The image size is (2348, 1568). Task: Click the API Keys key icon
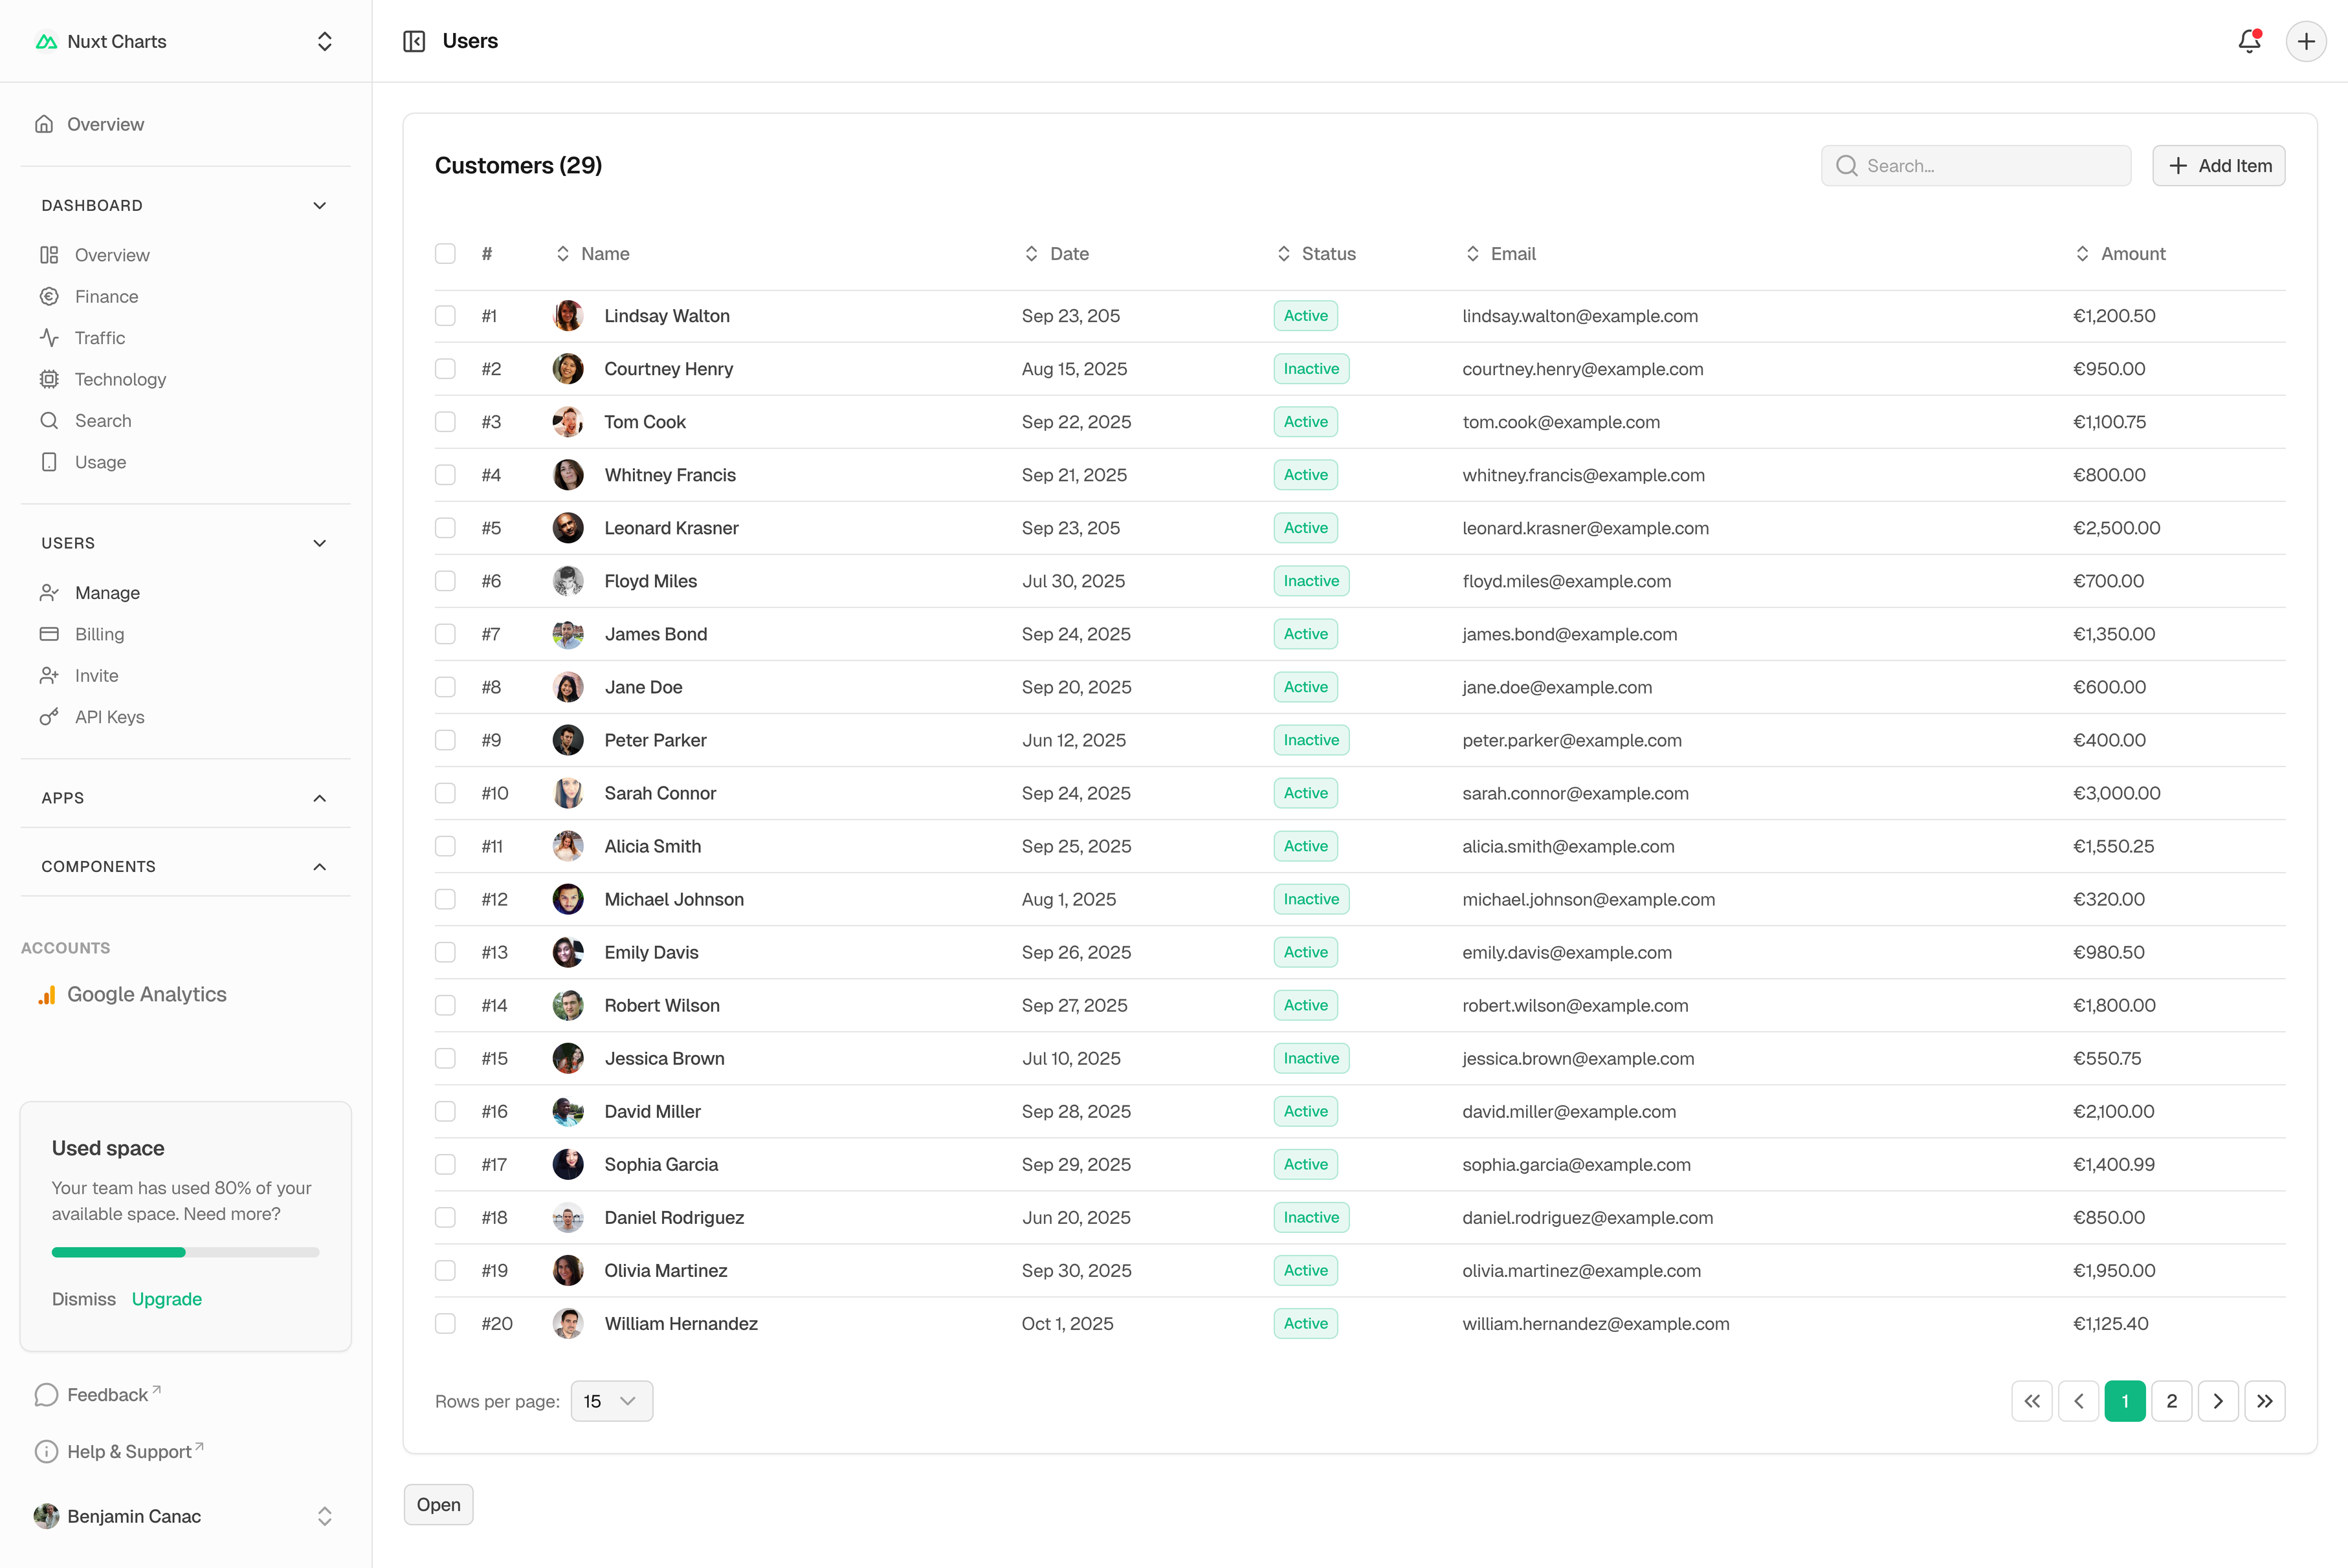(49, 717)
